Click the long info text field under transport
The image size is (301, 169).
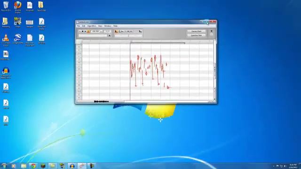[x=93, y=36]
